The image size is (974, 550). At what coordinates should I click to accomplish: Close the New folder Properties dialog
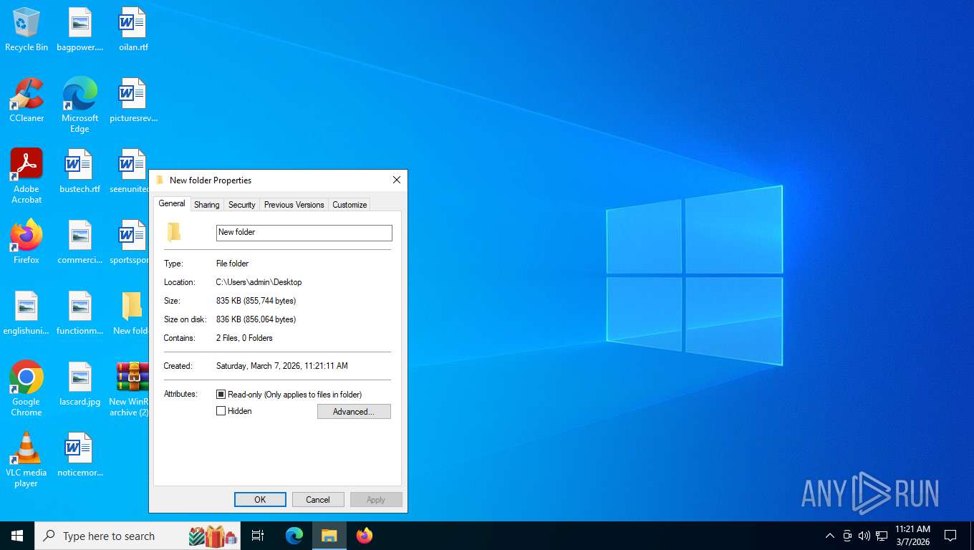pyautogui.click(x=397, y=180)
